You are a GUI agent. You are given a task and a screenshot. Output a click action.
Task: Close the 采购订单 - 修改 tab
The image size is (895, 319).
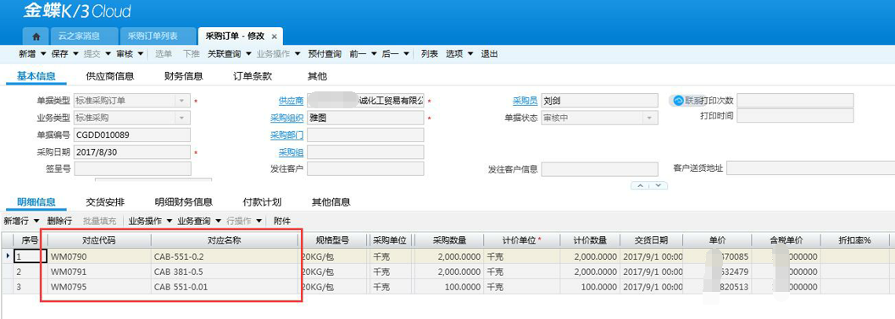coord(274,36)
